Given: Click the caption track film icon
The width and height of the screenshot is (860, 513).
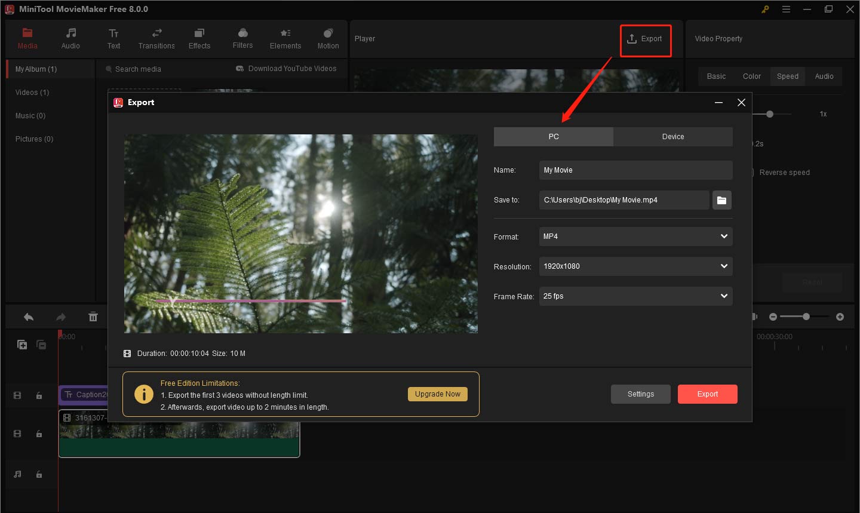Looking at the screenshot, I should 17,395.
